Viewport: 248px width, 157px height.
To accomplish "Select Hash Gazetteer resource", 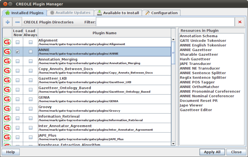I will click(195, 59).
